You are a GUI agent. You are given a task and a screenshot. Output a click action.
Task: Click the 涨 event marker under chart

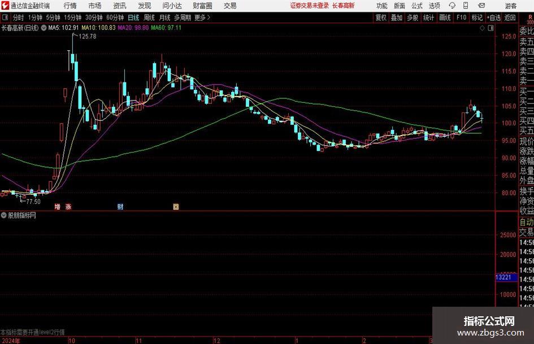68,207
